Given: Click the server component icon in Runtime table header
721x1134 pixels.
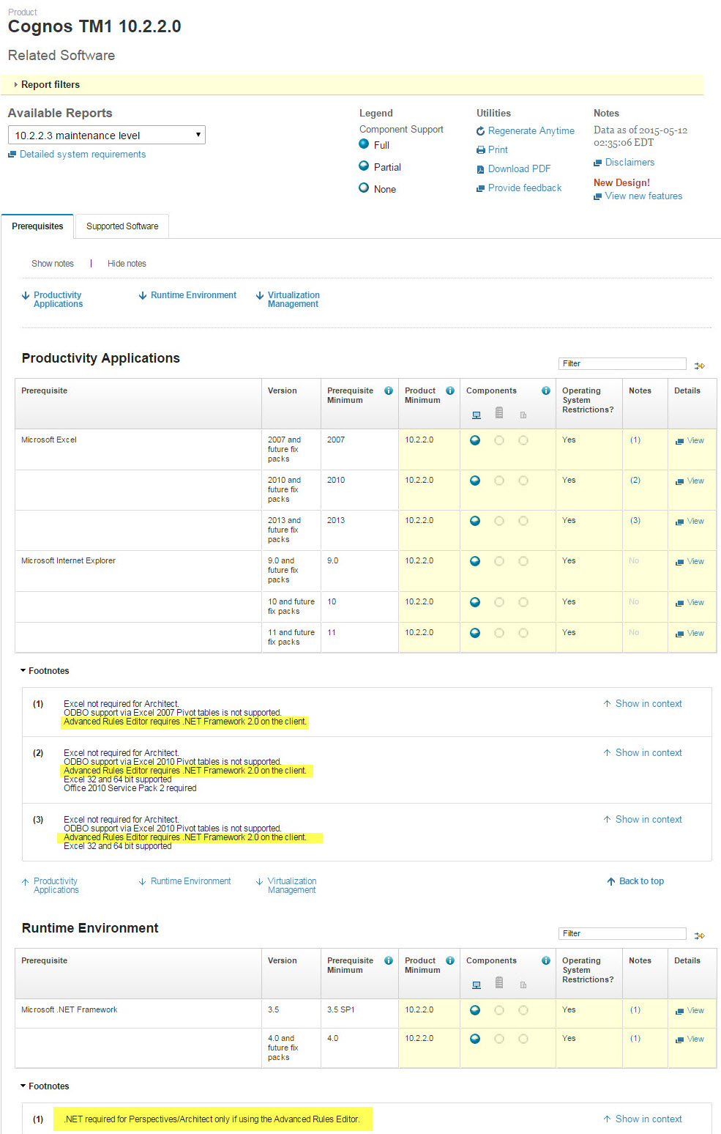Looking at the screenshot, I should [x=499, y=982].
